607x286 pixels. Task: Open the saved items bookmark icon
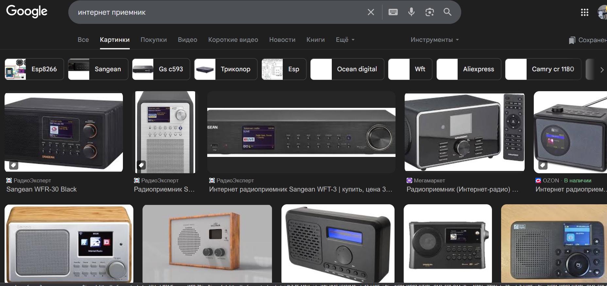tap(572, 40)
